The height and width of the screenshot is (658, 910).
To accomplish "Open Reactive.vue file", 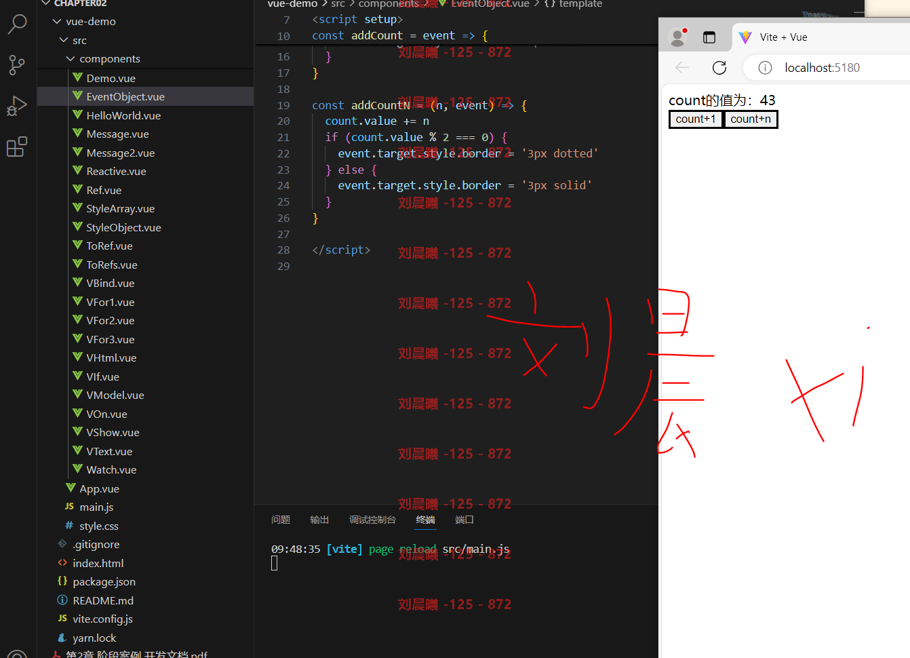I will point(116,172).
